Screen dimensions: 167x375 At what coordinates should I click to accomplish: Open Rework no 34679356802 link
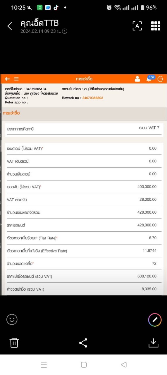pyautogui.click(x=93, y=98)
